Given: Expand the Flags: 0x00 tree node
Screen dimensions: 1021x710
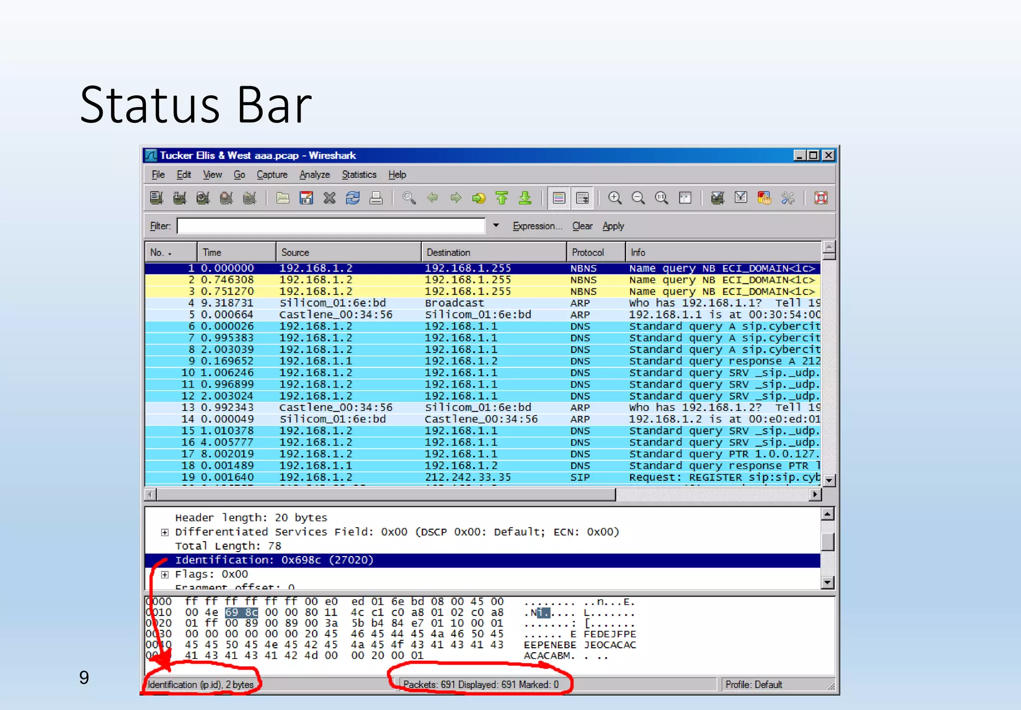Looking at the screenshot, I should tap(165, 574).
